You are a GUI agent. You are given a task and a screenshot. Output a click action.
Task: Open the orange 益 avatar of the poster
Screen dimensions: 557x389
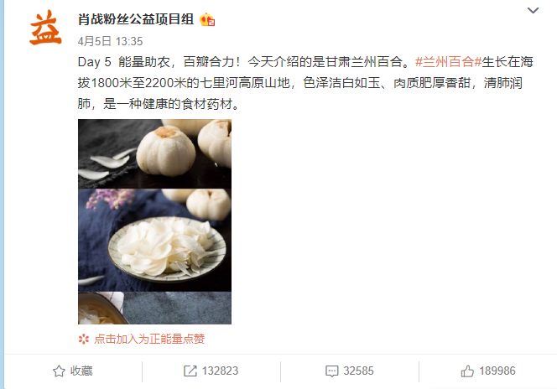point(45,28)
